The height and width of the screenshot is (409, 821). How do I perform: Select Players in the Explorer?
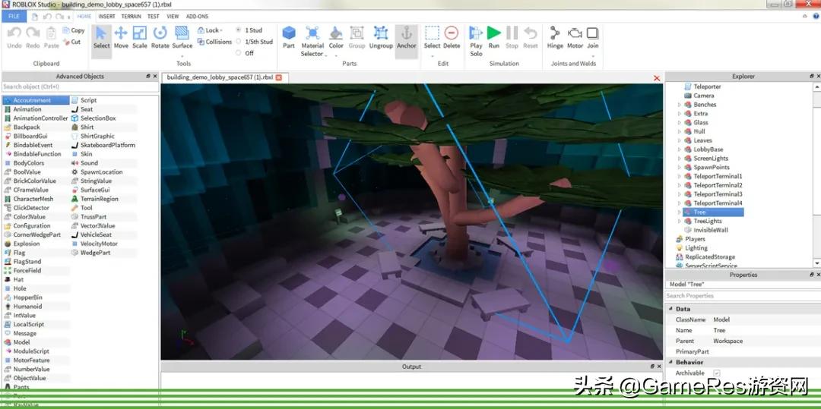[x=695, y=239]
